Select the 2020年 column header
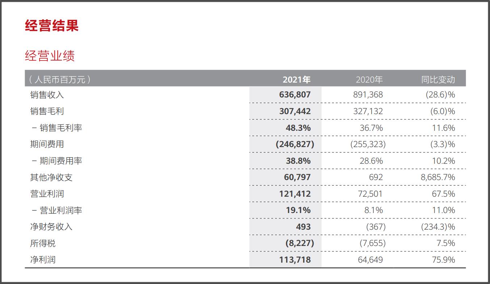The image size is (490, 284). click(369, 80)
